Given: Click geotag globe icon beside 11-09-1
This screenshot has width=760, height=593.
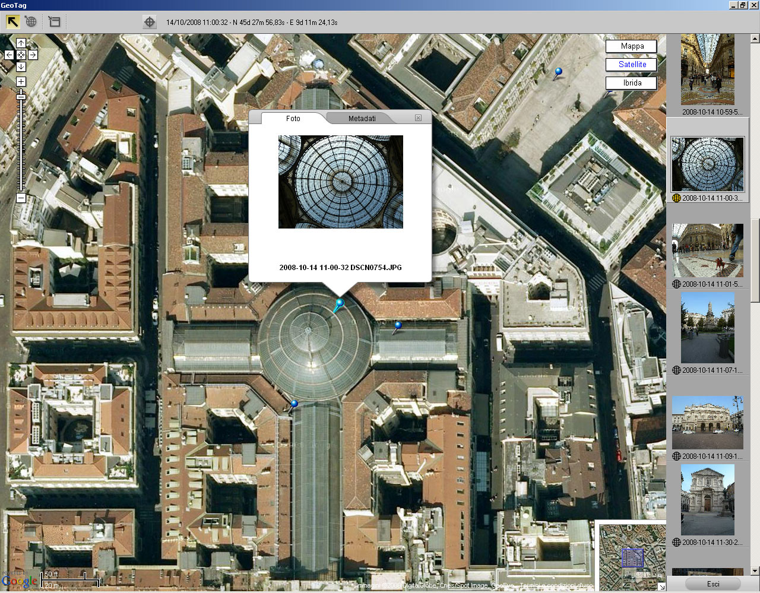Looking at the screenshot, I should (676, 456).
